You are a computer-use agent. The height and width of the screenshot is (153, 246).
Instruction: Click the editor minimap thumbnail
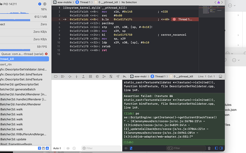(x=211, y=10)
